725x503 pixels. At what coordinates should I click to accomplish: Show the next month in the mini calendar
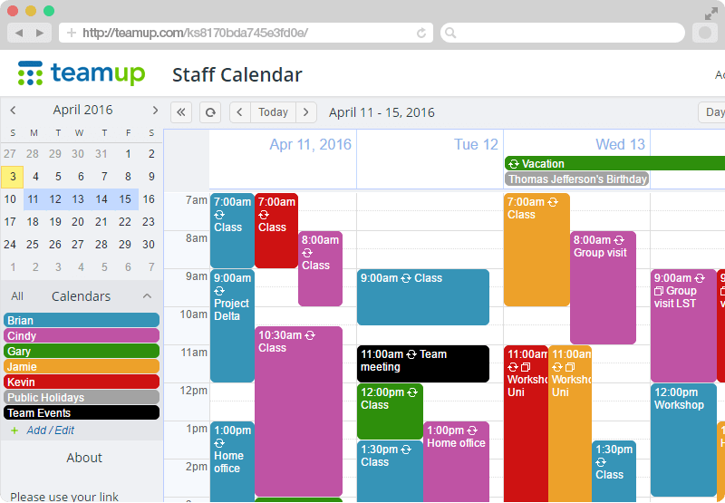155,110
